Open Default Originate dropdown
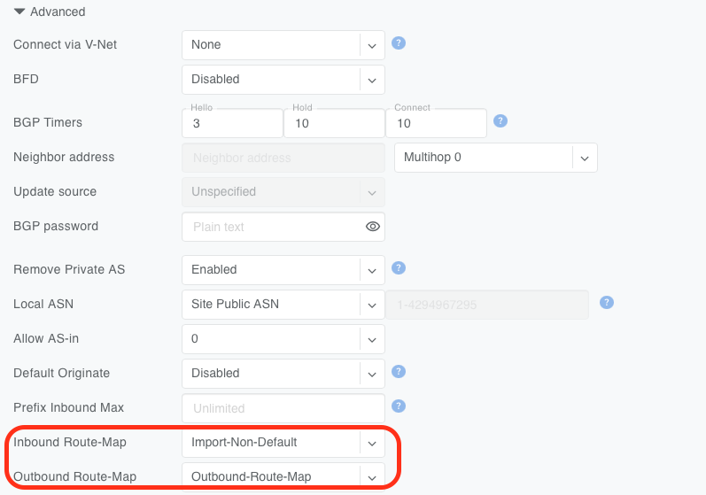 [283, 373]
